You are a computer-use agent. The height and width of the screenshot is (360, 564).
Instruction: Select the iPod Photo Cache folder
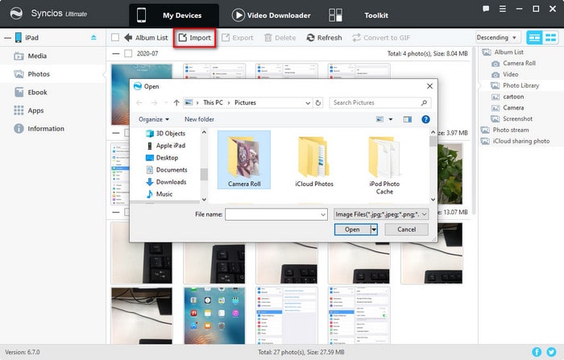pos(384,165)
